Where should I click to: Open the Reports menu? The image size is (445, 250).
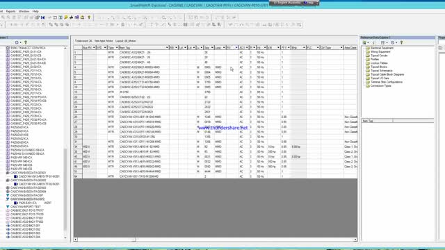point(10,11)
